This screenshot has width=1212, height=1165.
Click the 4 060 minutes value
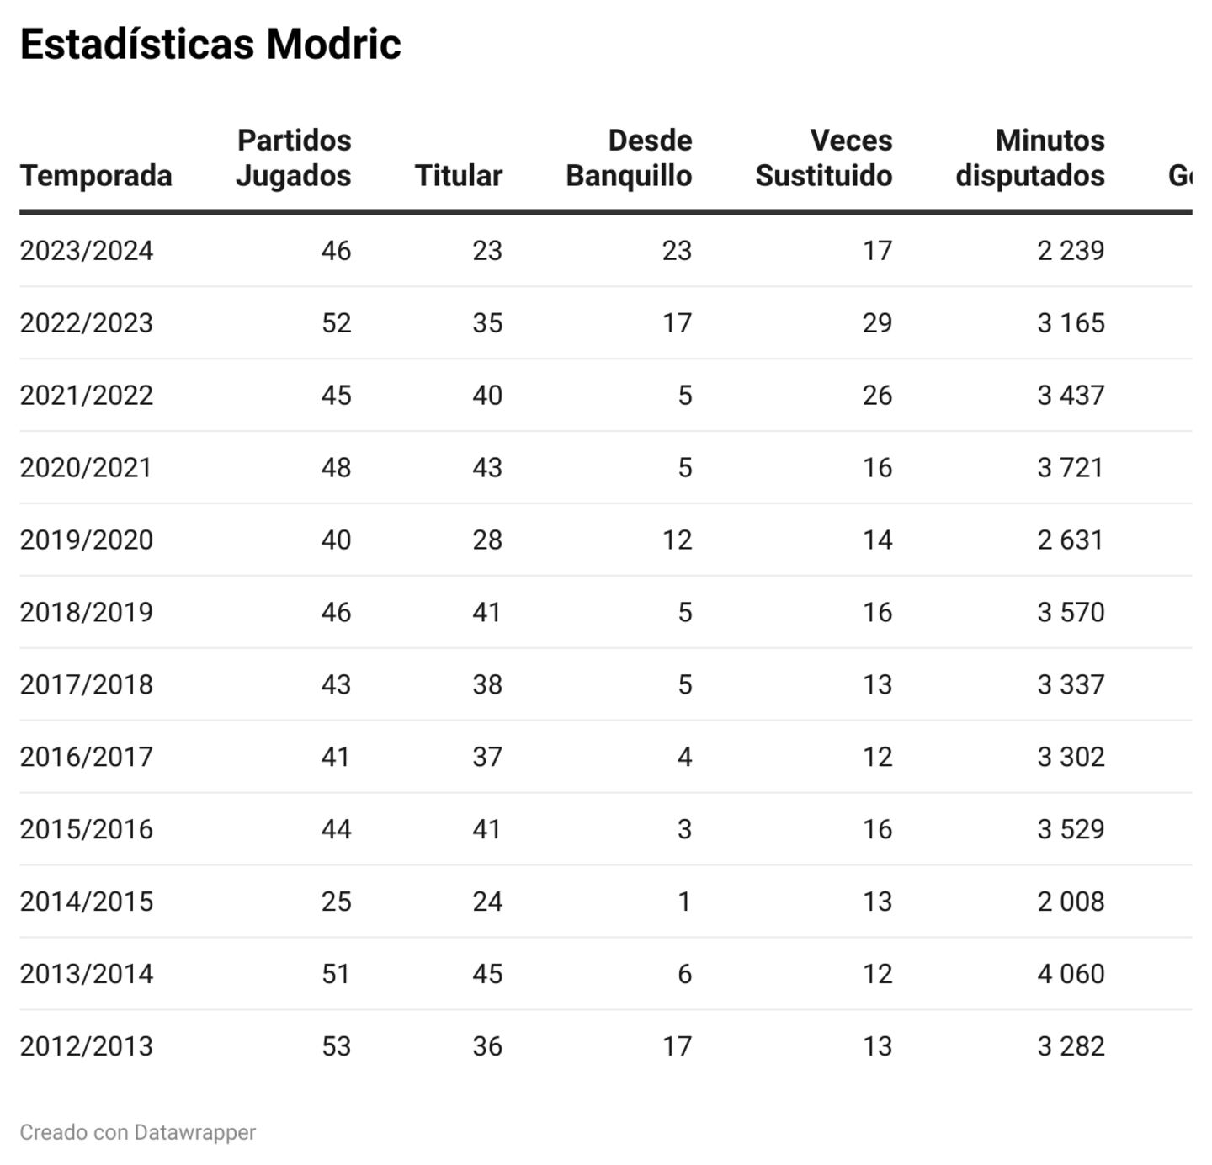point(1071,974)
